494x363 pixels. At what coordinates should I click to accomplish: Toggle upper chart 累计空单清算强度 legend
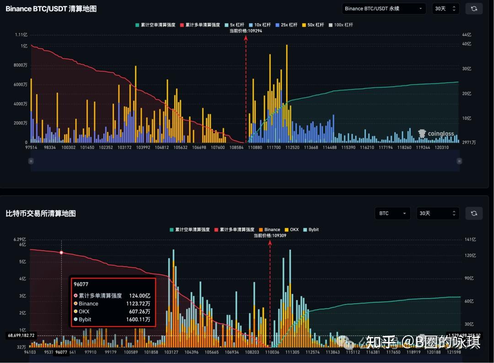155,25
